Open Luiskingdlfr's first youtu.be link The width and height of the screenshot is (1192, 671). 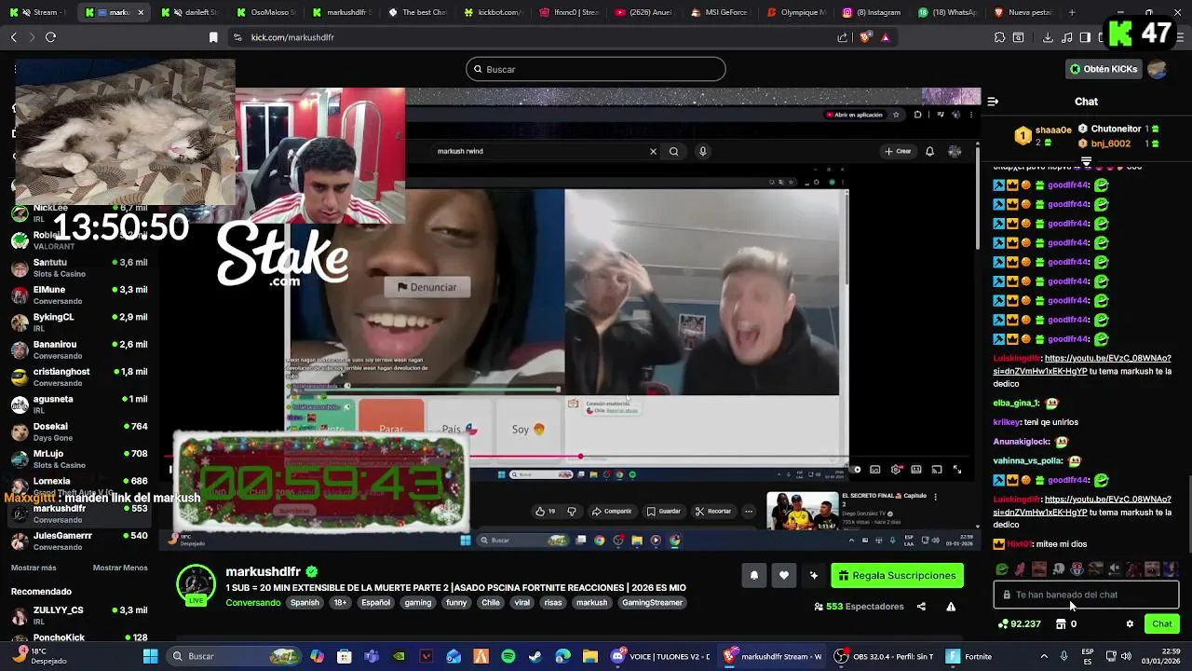click(x=1082, y=364)
